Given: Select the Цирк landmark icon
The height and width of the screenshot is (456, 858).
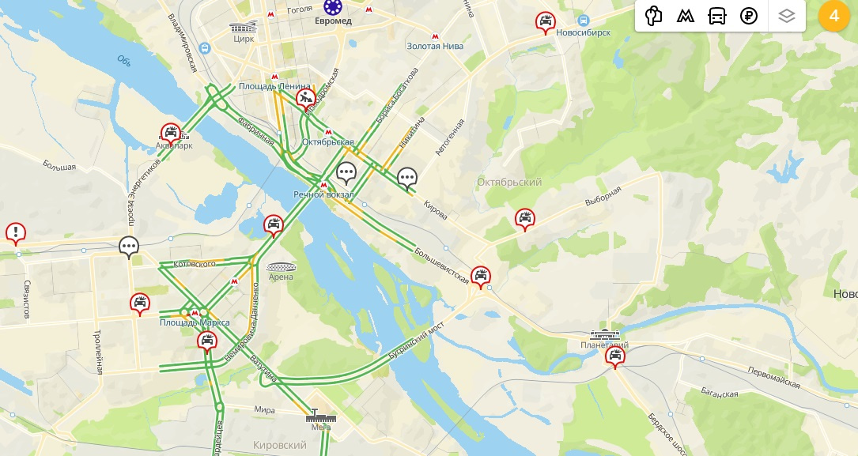Looking at the screenshot, I should [244, 28].
